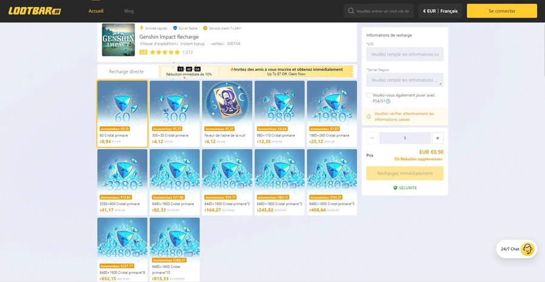Click the €12,35 price text
Image resolution: width=545 pixels, height=282 pixels.
click(263, 141)
